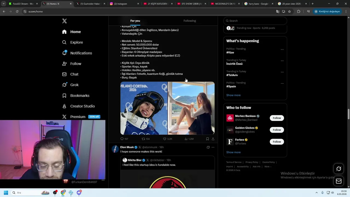Image resolution: width=350 pixels, height=197 pixels.
Task: Share the olympic model post
Action: 213,139
